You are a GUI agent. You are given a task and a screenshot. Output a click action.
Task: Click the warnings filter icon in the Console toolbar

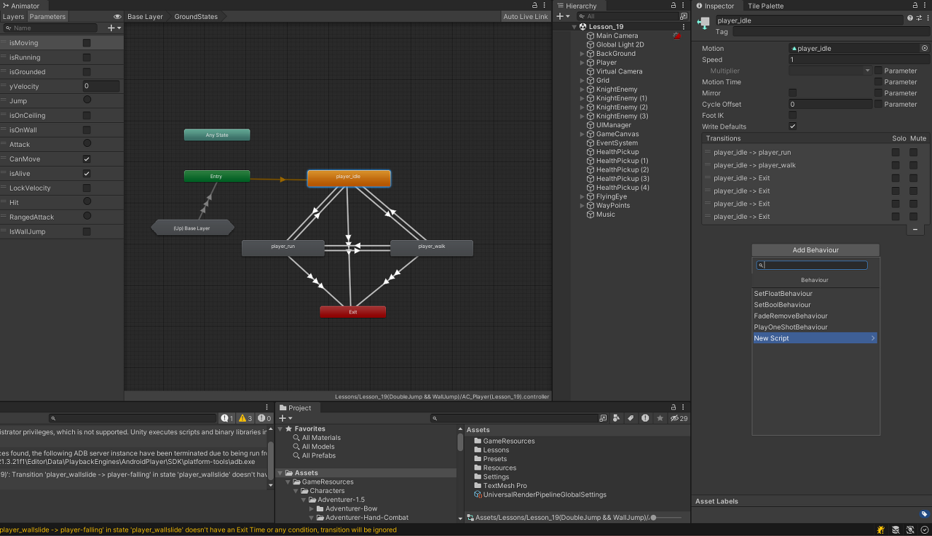point(245,418)
